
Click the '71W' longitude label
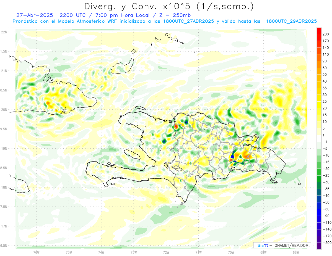tap(198, 252)
